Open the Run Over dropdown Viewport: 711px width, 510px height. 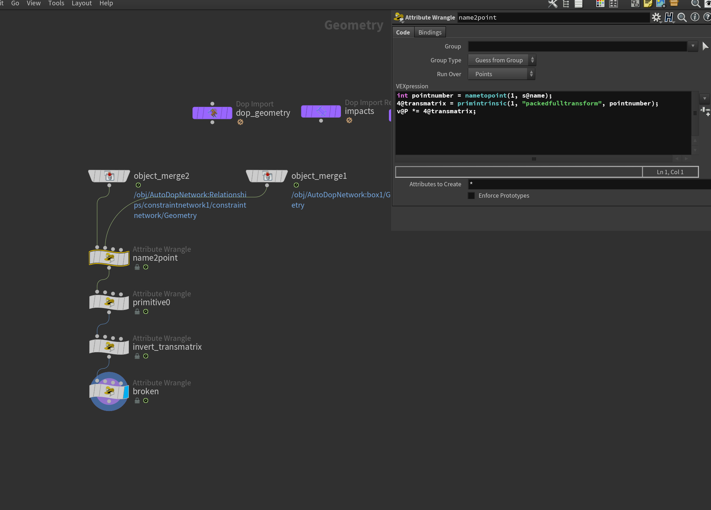(x=501, y=74)
